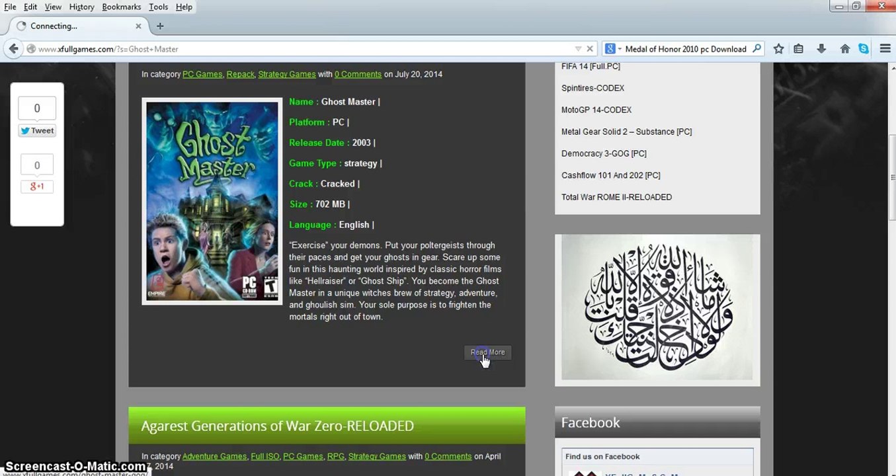This screenshot has width=896, height=476.
Task: Select the 'Connecting...' browser tab
Action: click(78, 26)
